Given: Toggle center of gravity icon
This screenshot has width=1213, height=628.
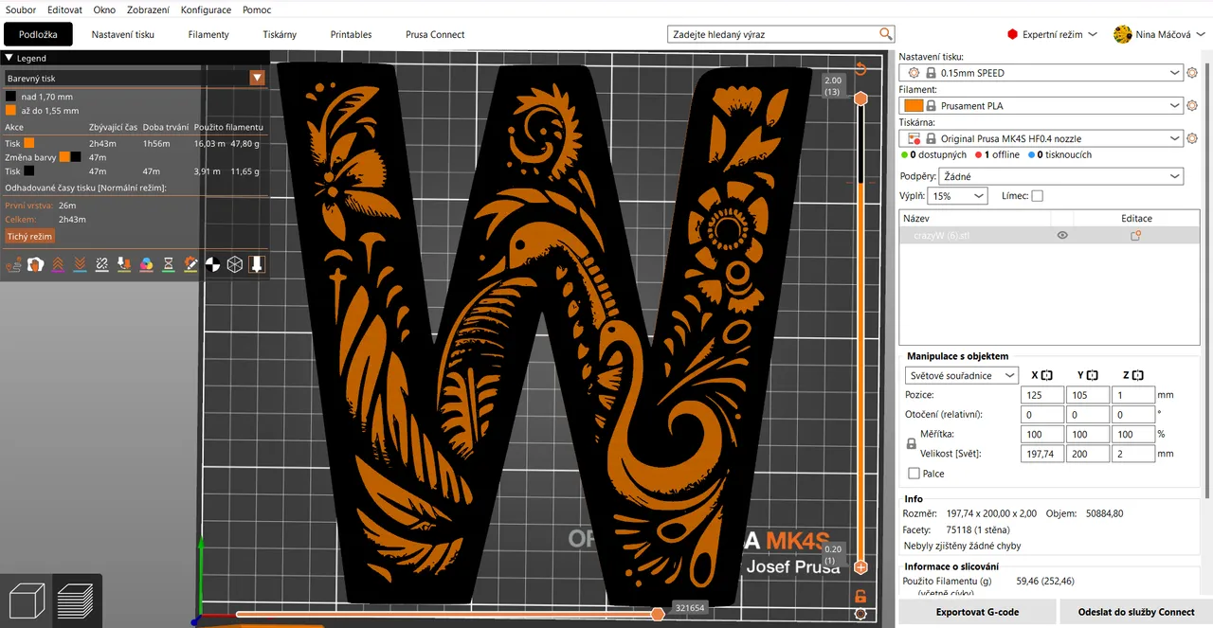Looking at the screenshot, I should tap(212, 264).
